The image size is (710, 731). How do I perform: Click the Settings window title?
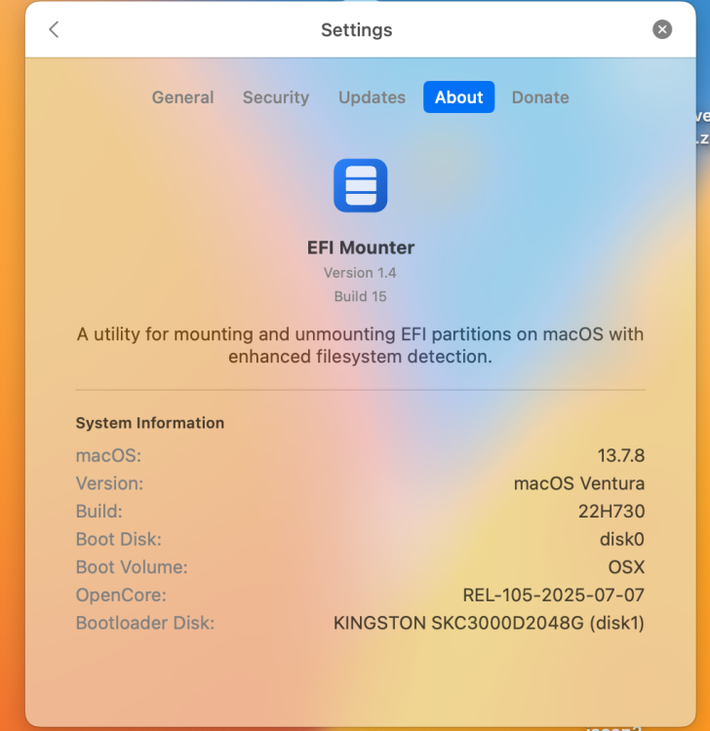357,30
